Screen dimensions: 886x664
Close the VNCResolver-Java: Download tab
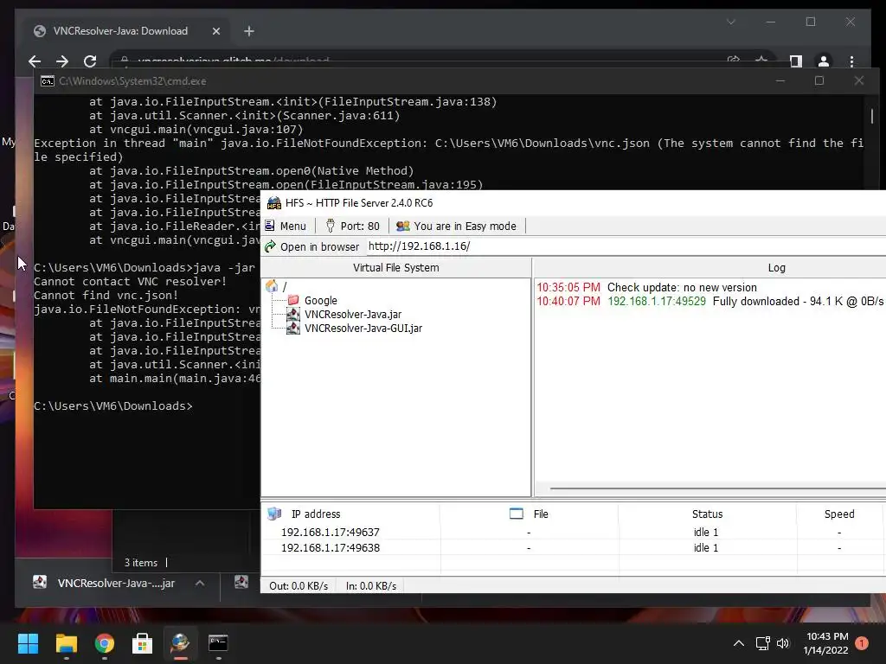[x=215, y=31]
